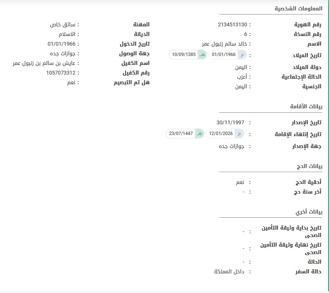Click the المهنة value سائق خاص
Screen dimensions: 329x293
click(63, 24)
